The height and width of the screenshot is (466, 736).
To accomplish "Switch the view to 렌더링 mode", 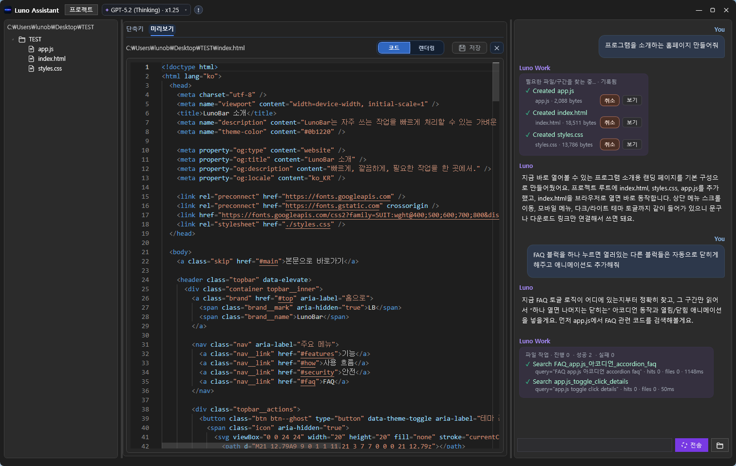I will (427, 48).
